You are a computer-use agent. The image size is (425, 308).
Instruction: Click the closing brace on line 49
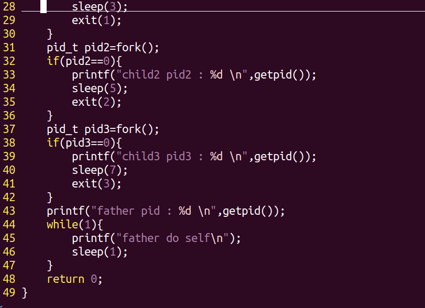24,293
